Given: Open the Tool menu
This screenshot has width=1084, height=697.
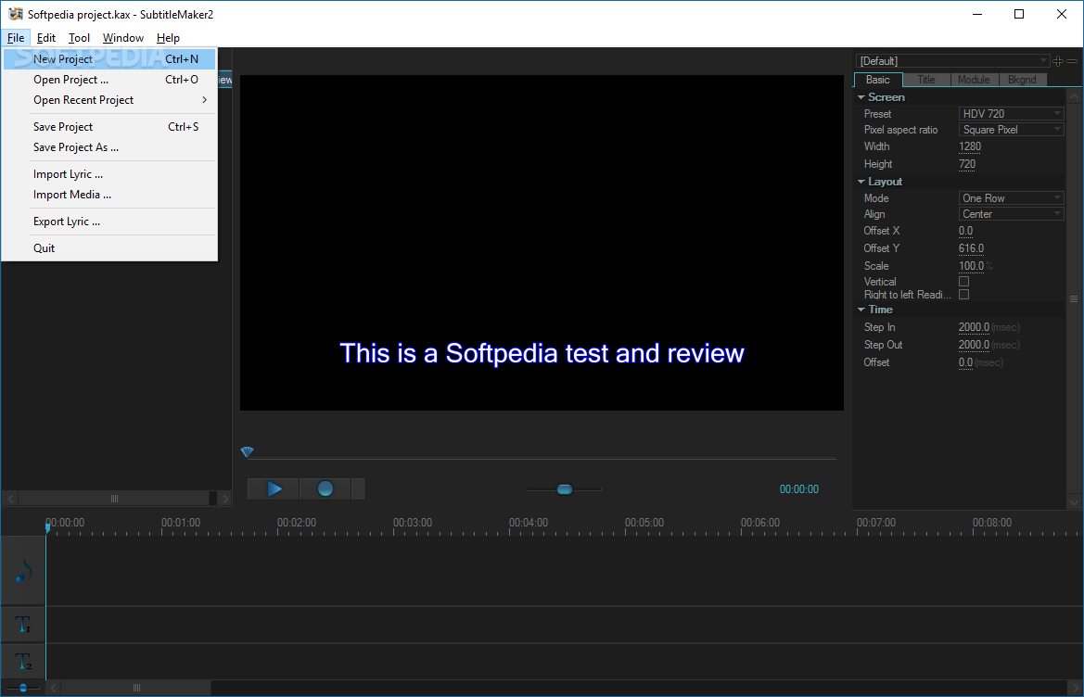Looking at the screenshot, I should (79, 38).
